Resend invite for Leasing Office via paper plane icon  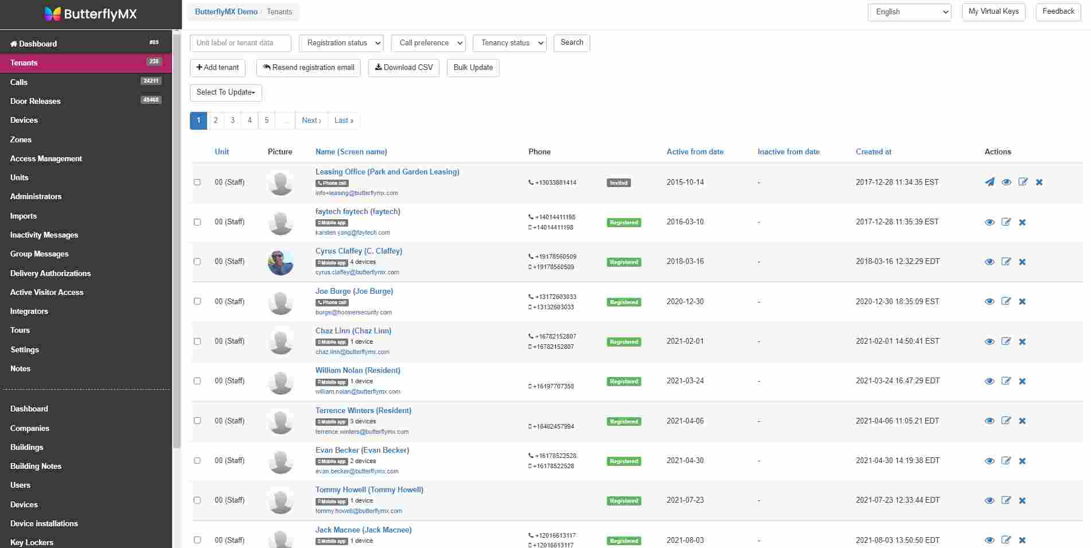(x=989, y=182)
